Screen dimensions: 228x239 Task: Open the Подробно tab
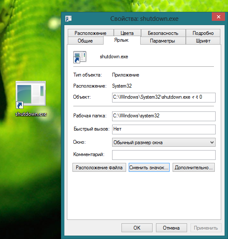pyautogui.click(x=203, y=33)
